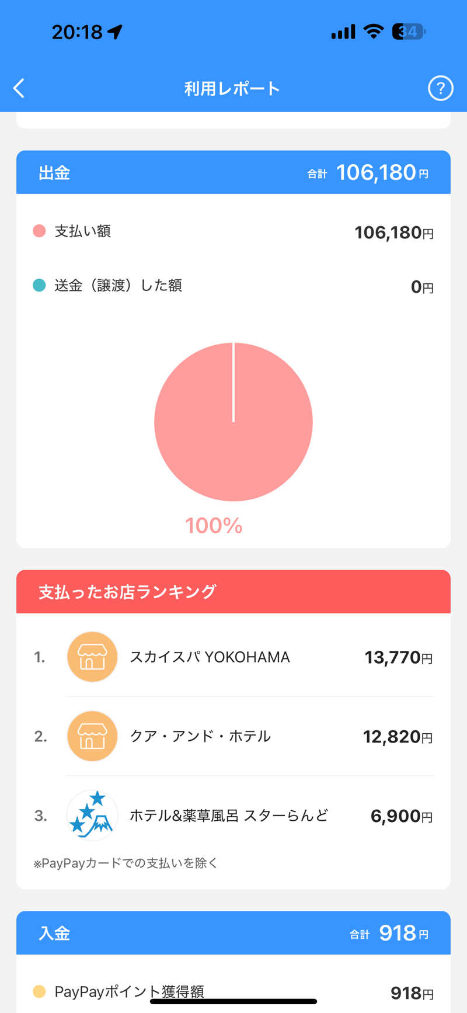Select the pink 支払い額 legend dot
Image resolution: width=467 pixels, height=1013 pixels.
[39, 231]
